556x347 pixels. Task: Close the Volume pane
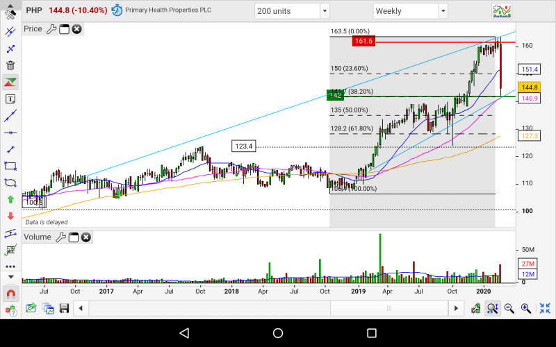tap(85, 237)
